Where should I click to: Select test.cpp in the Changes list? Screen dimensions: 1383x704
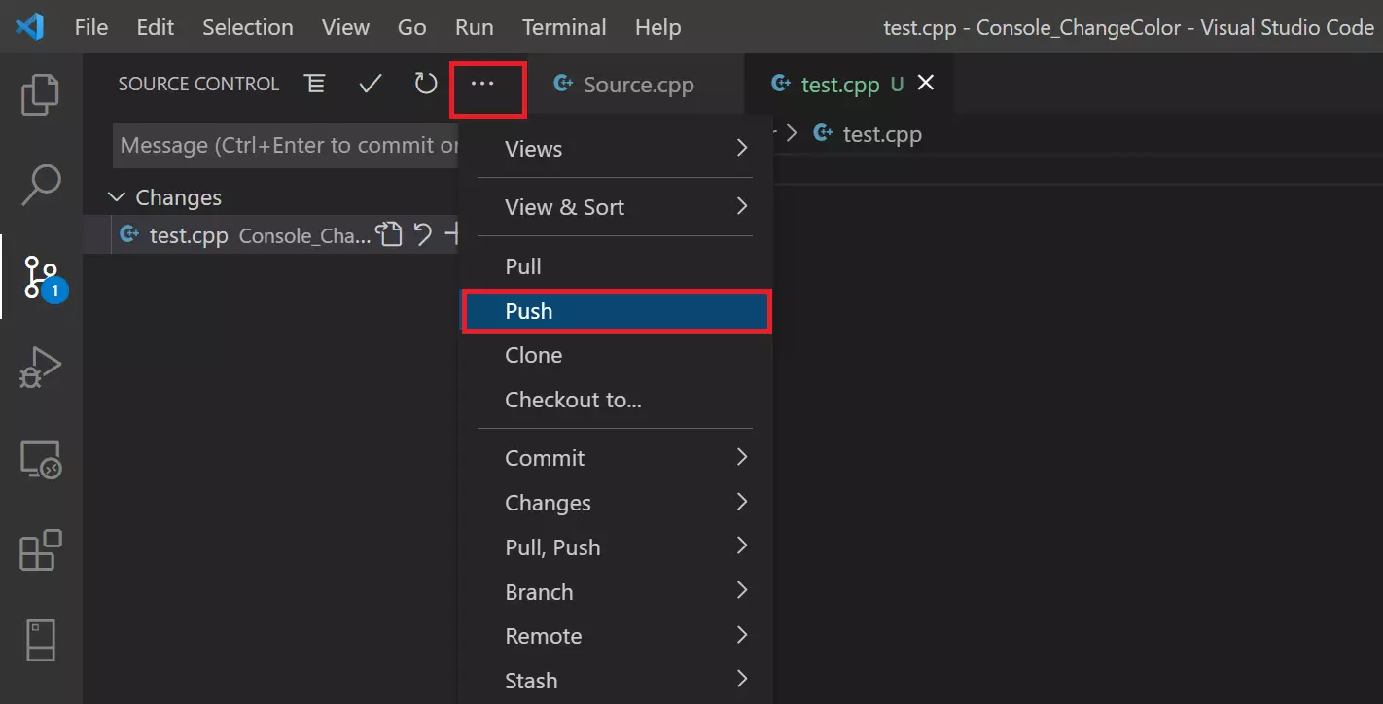[x=270, y=234]
